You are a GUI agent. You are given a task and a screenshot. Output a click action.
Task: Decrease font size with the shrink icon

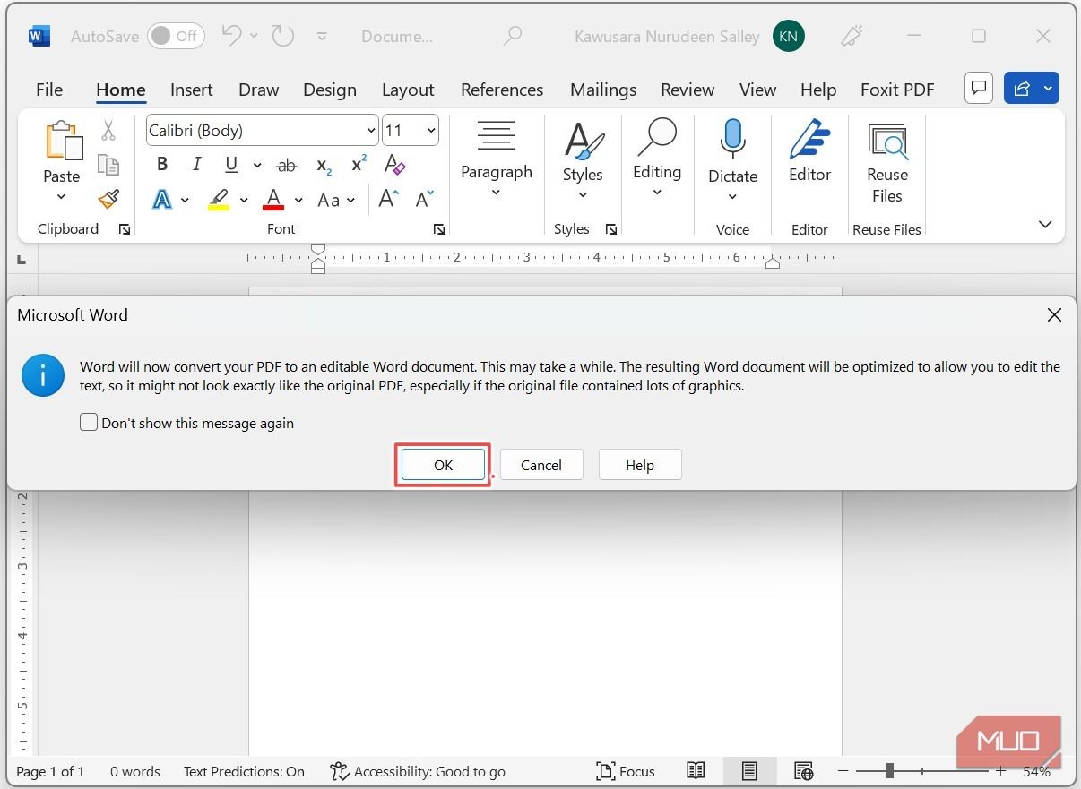pos(424,198)
